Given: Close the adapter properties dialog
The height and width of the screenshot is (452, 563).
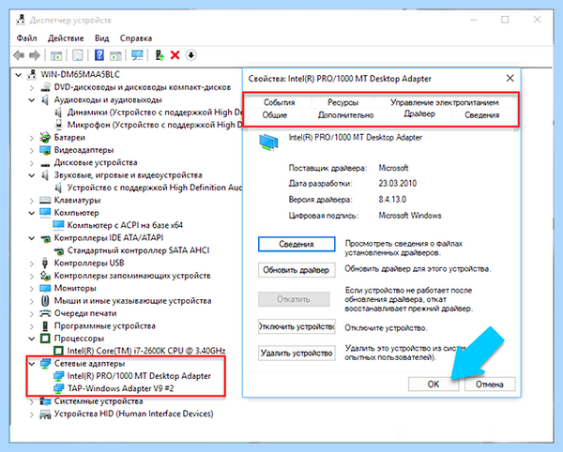Looking at the screenshot, I should point(510,78).
